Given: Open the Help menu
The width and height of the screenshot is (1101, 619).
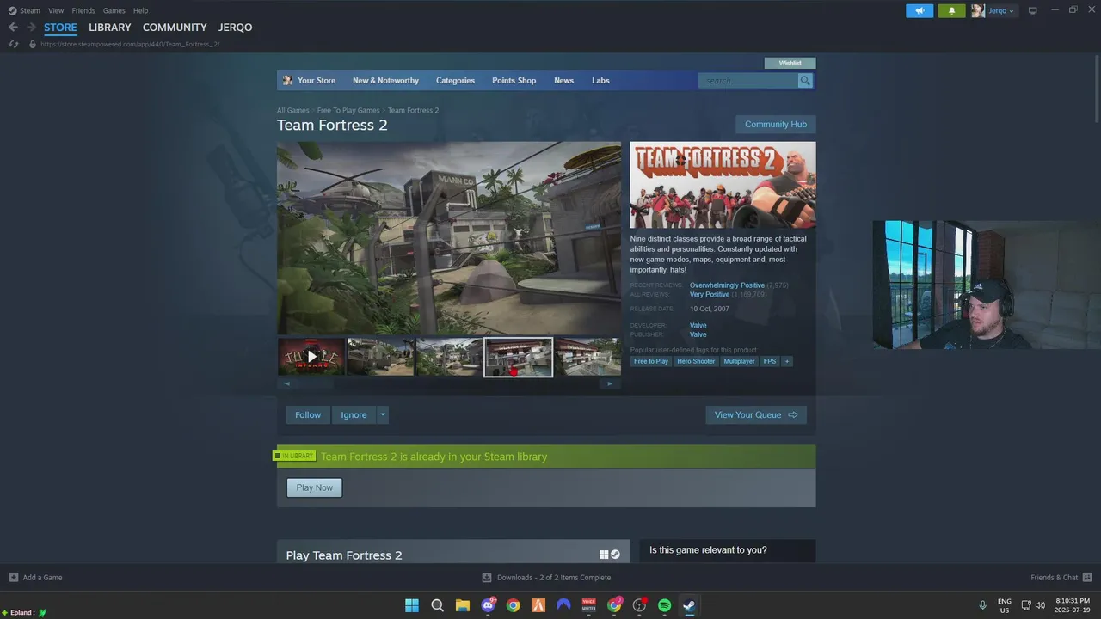Looking at the screenshot, I should (x=140, y=10).
